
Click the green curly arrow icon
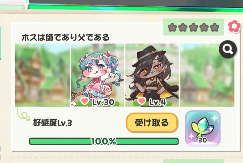[x=23, y=114]
